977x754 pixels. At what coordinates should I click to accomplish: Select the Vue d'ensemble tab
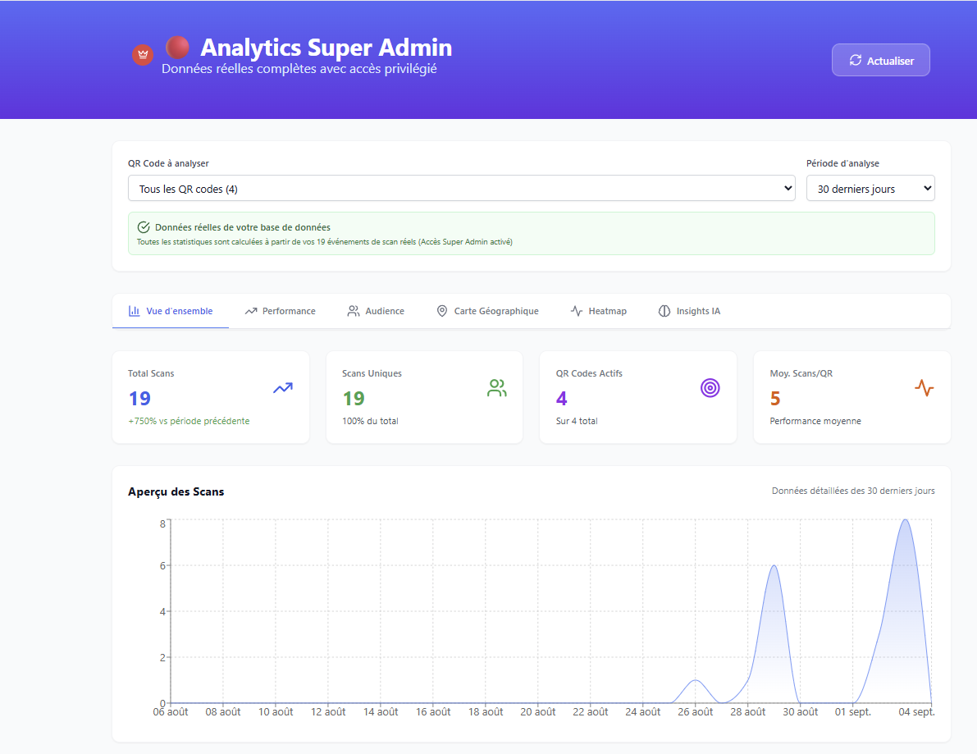point(171,311)
